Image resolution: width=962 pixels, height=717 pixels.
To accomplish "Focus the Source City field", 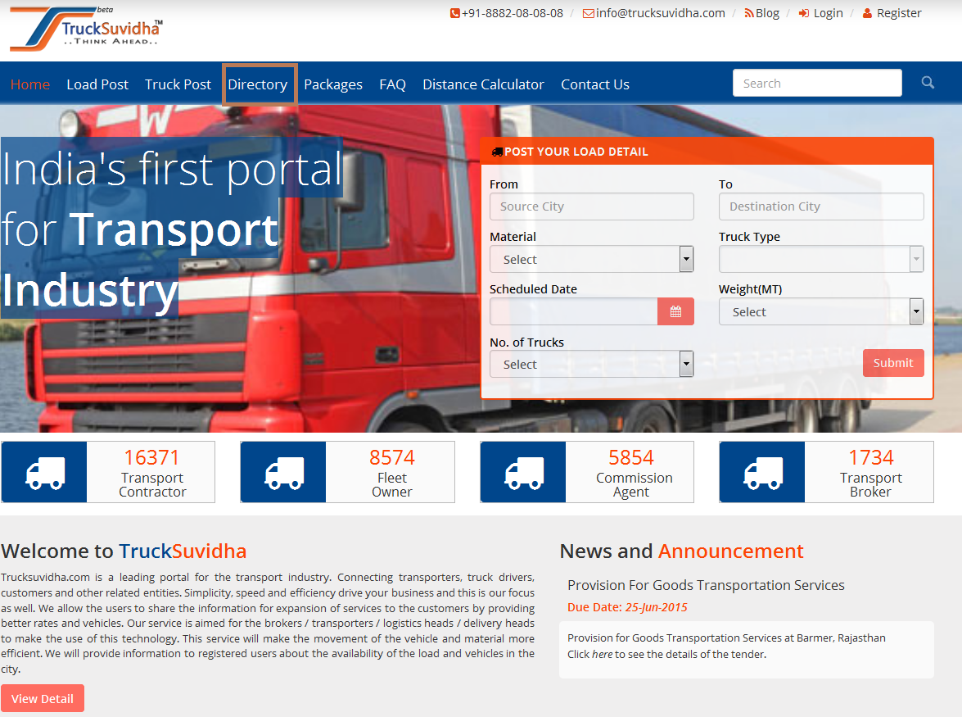I will pos(591,206).
